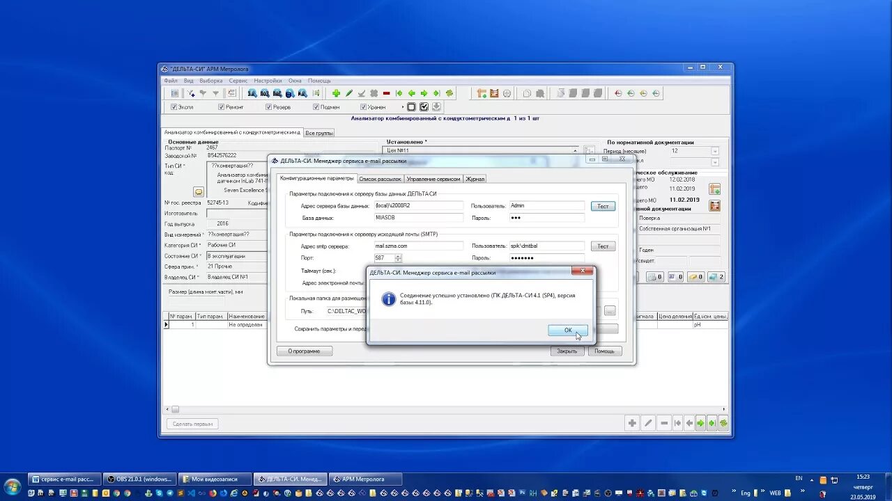Click the second binoculars search icon

(265, 93)
